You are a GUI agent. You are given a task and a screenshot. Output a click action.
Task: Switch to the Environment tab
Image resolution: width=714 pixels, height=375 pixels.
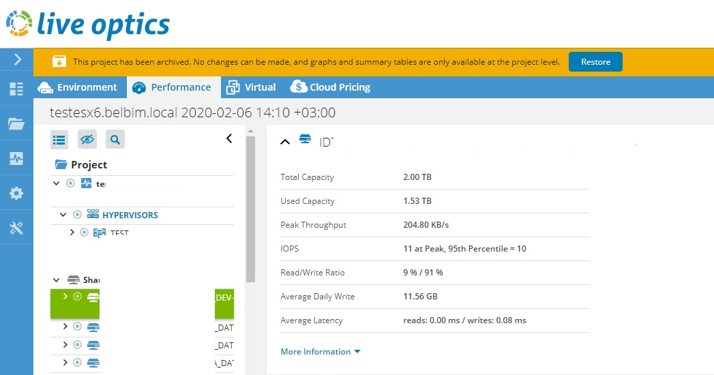(78, 87)
